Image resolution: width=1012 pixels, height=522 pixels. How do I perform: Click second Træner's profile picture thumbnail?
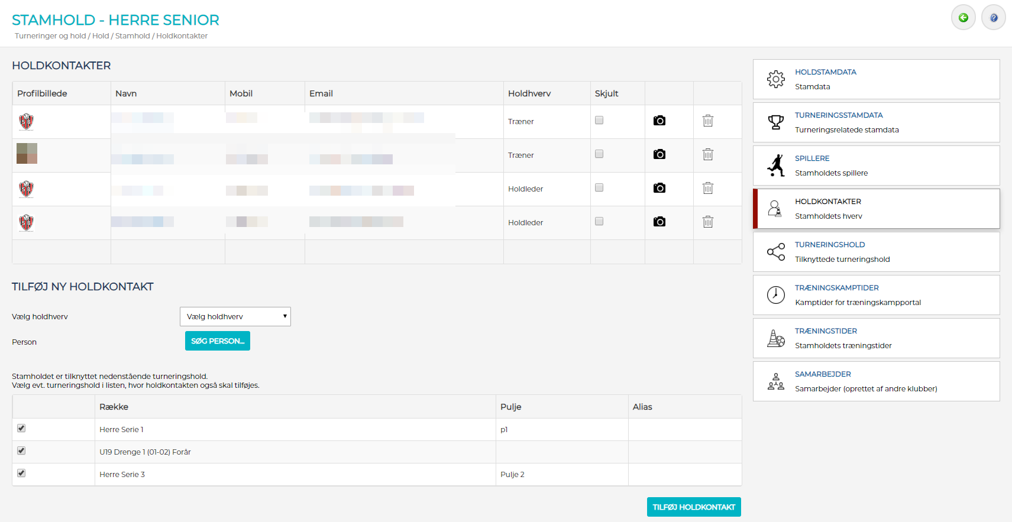coord(27,154)
